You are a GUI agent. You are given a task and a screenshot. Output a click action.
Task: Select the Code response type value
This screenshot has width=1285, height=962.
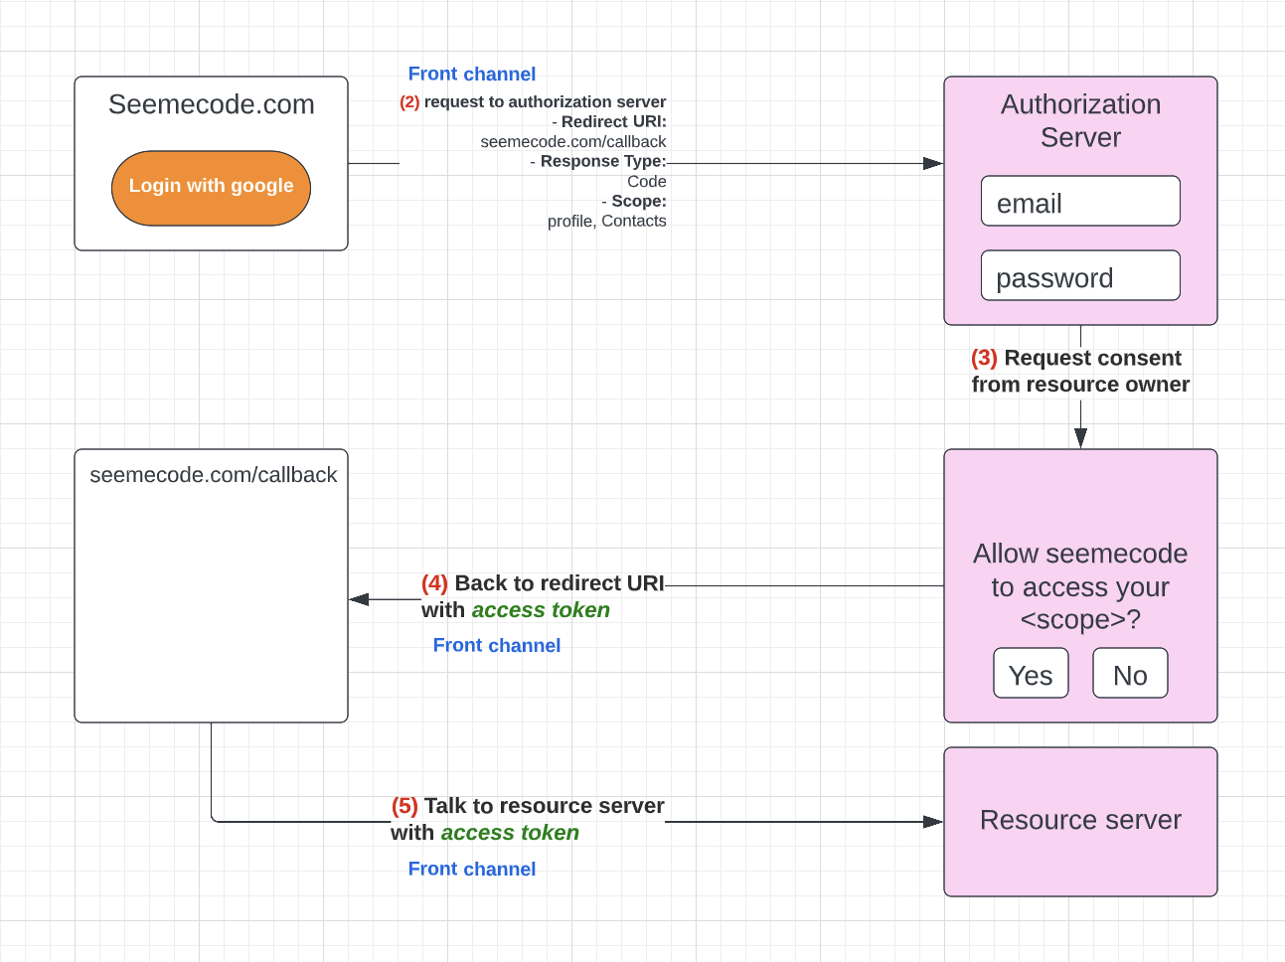[647, 181]
